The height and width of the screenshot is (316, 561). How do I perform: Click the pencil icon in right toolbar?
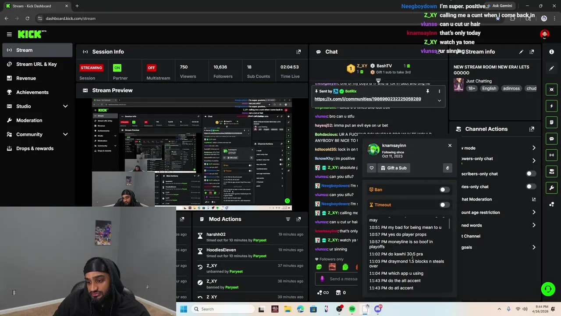click(551, 68)
